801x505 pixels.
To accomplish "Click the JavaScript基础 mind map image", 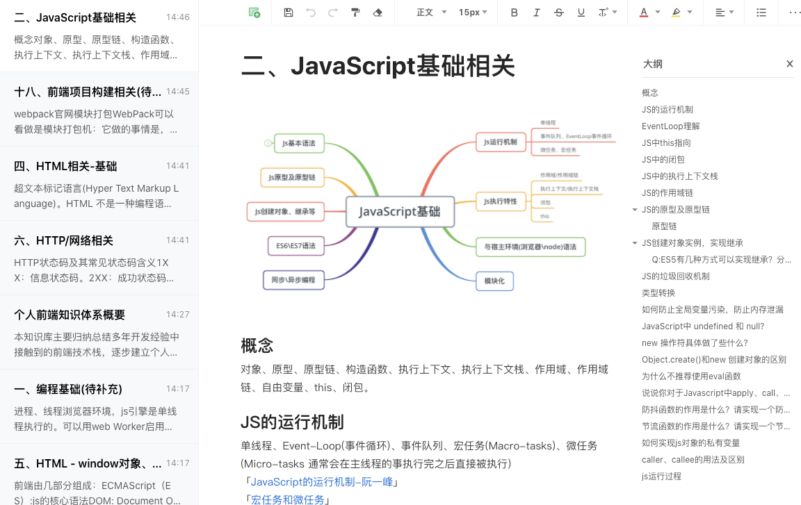I will [429, 206].
